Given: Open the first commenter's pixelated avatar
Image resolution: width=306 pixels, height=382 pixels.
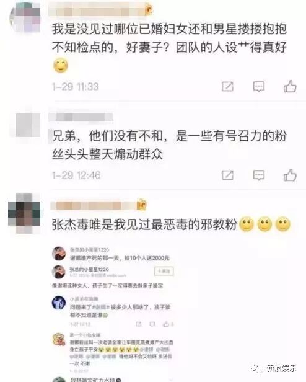Looking at the screenshot, I should 25,17.
